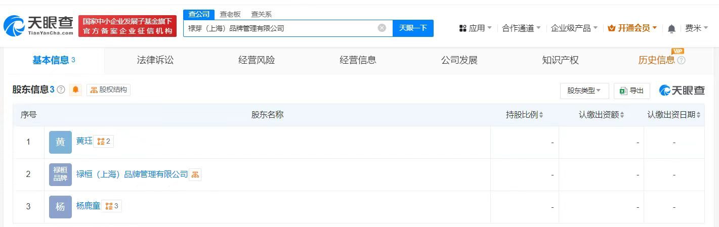The image size is (719, 227).
Task: Switch to 公司发展 tab
Action: [459, 60]
